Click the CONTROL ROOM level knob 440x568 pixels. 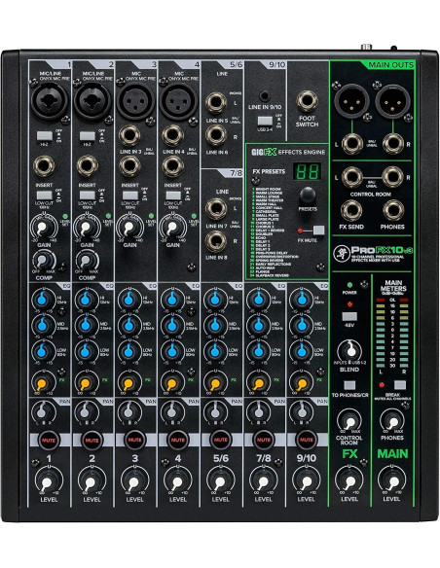[x=349, y=421]
